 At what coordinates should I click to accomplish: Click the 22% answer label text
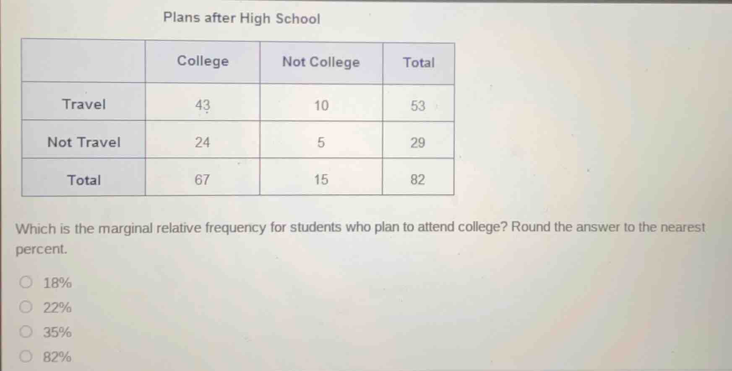(x=57, y=307)
